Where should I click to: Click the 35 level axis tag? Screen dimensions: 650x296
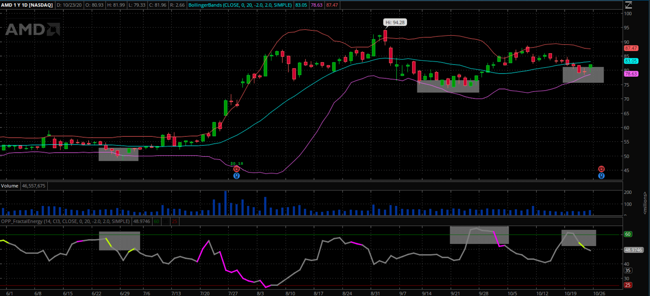[628, 270]
